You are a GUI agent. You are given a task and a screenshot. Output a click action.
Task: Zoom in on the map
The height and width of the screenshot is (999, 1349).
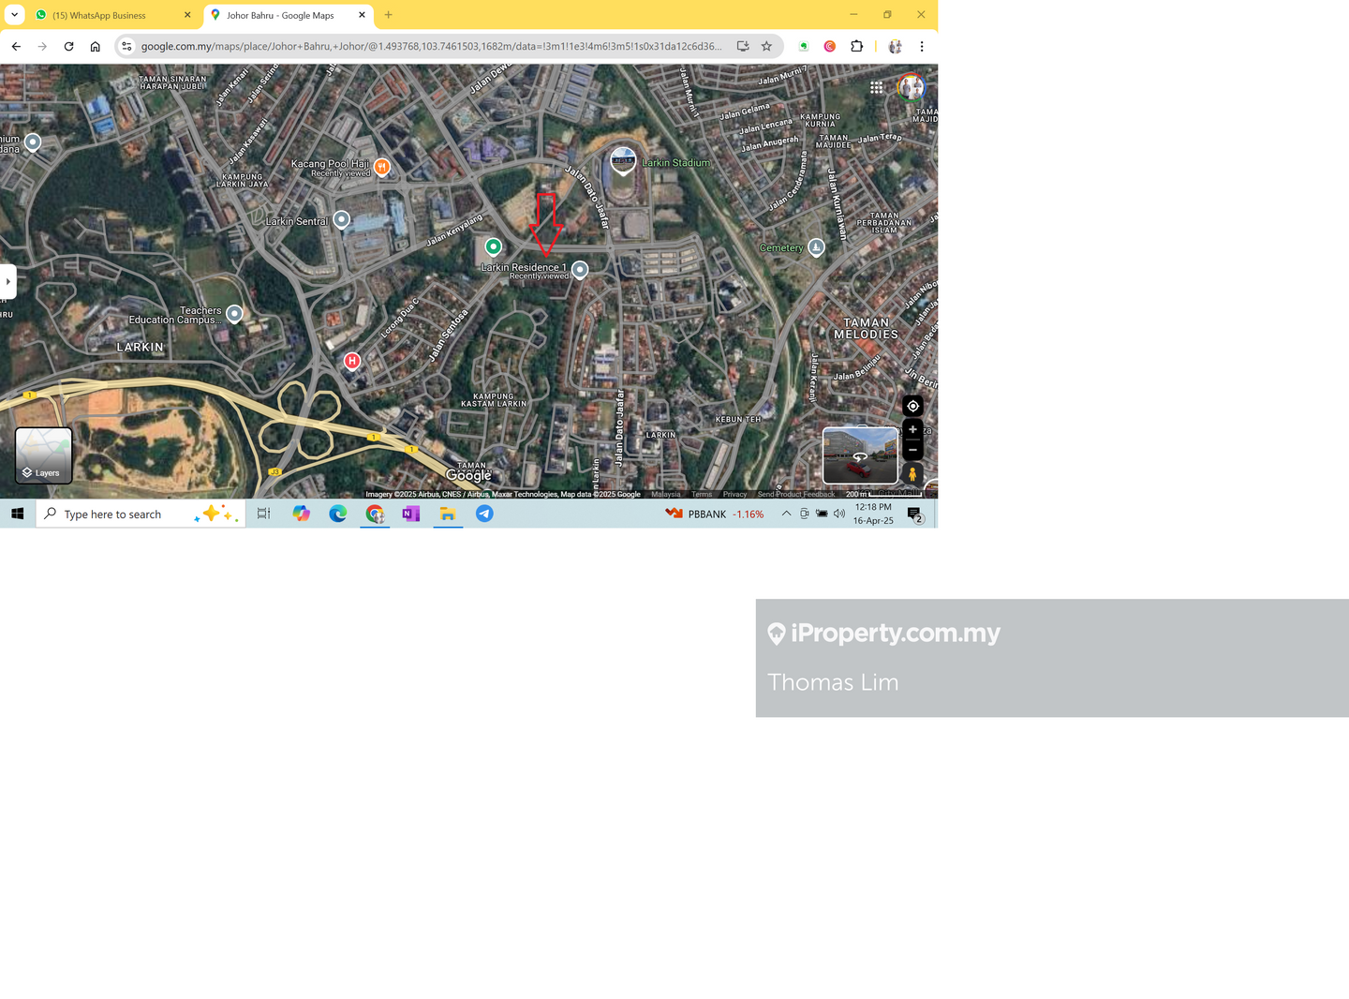point(912,430)
